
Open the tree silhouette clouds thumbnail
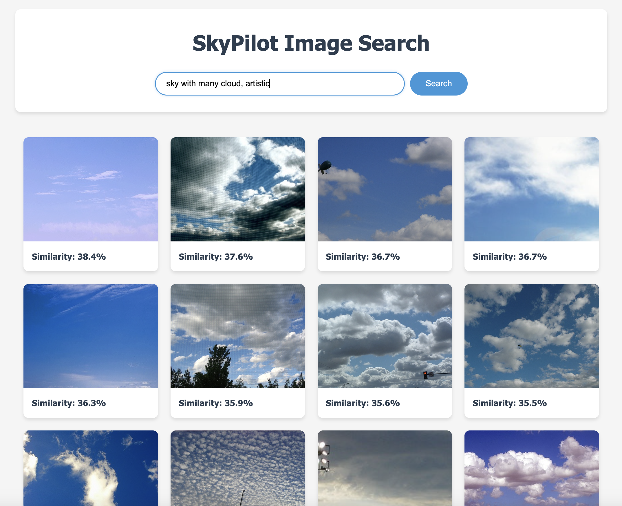tap(238, 336)
